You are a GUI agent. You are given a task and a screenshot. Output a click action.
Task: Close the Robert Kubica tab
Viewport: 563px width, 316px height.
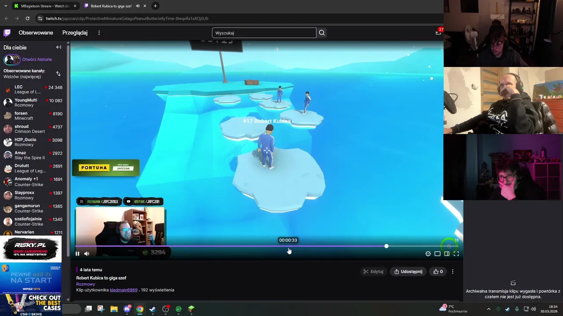[x=145, y=6]
